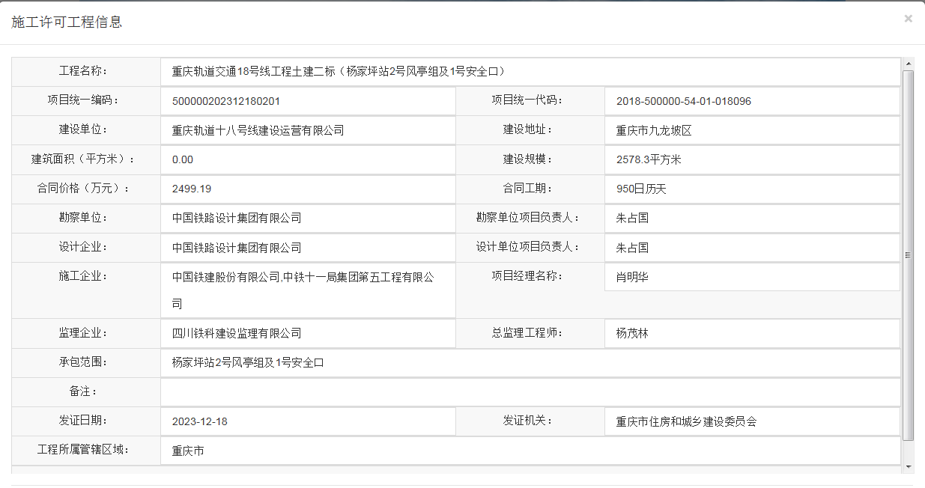Click 重庆轨道十八号线建设运营有限公司 value
This screenshot has width=925, height=488.
pyautogui.click(x=258, y=130)
